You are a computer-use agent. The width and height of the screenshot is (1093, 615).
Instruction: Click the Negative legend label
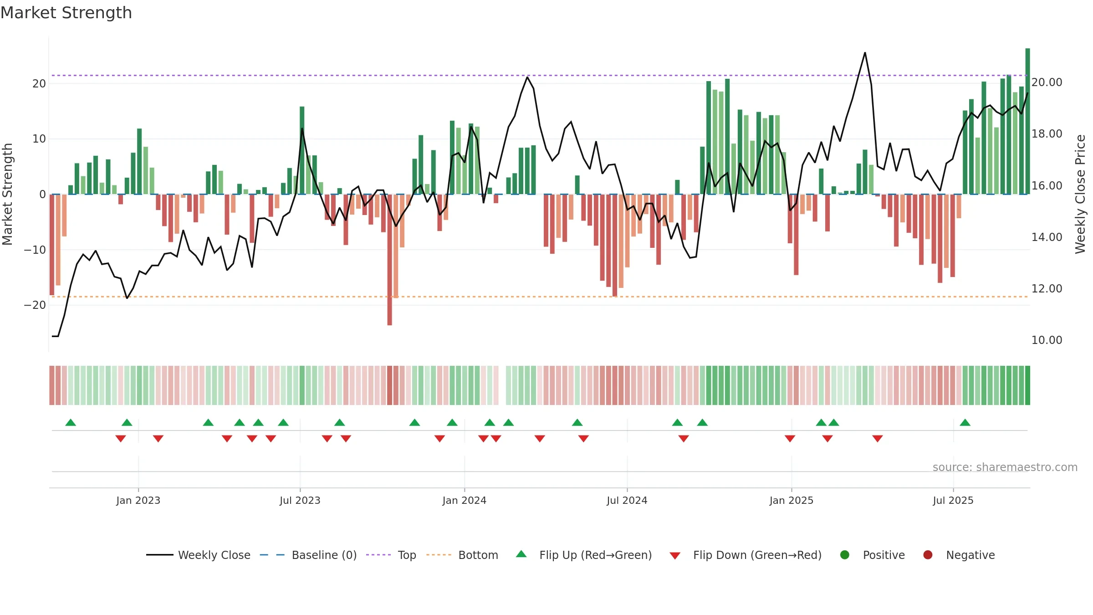coord(970,555)
